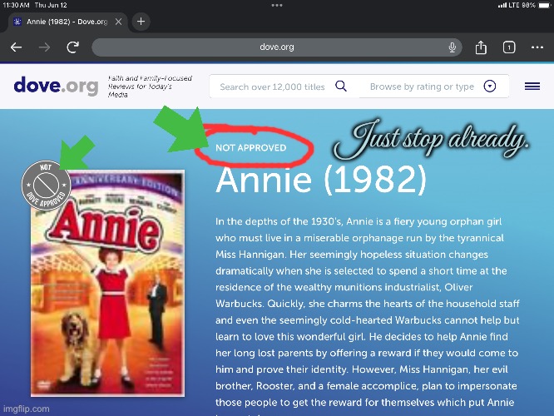Open the hamburger site menu
Screen dimensions: 554x416
(532, 86)
